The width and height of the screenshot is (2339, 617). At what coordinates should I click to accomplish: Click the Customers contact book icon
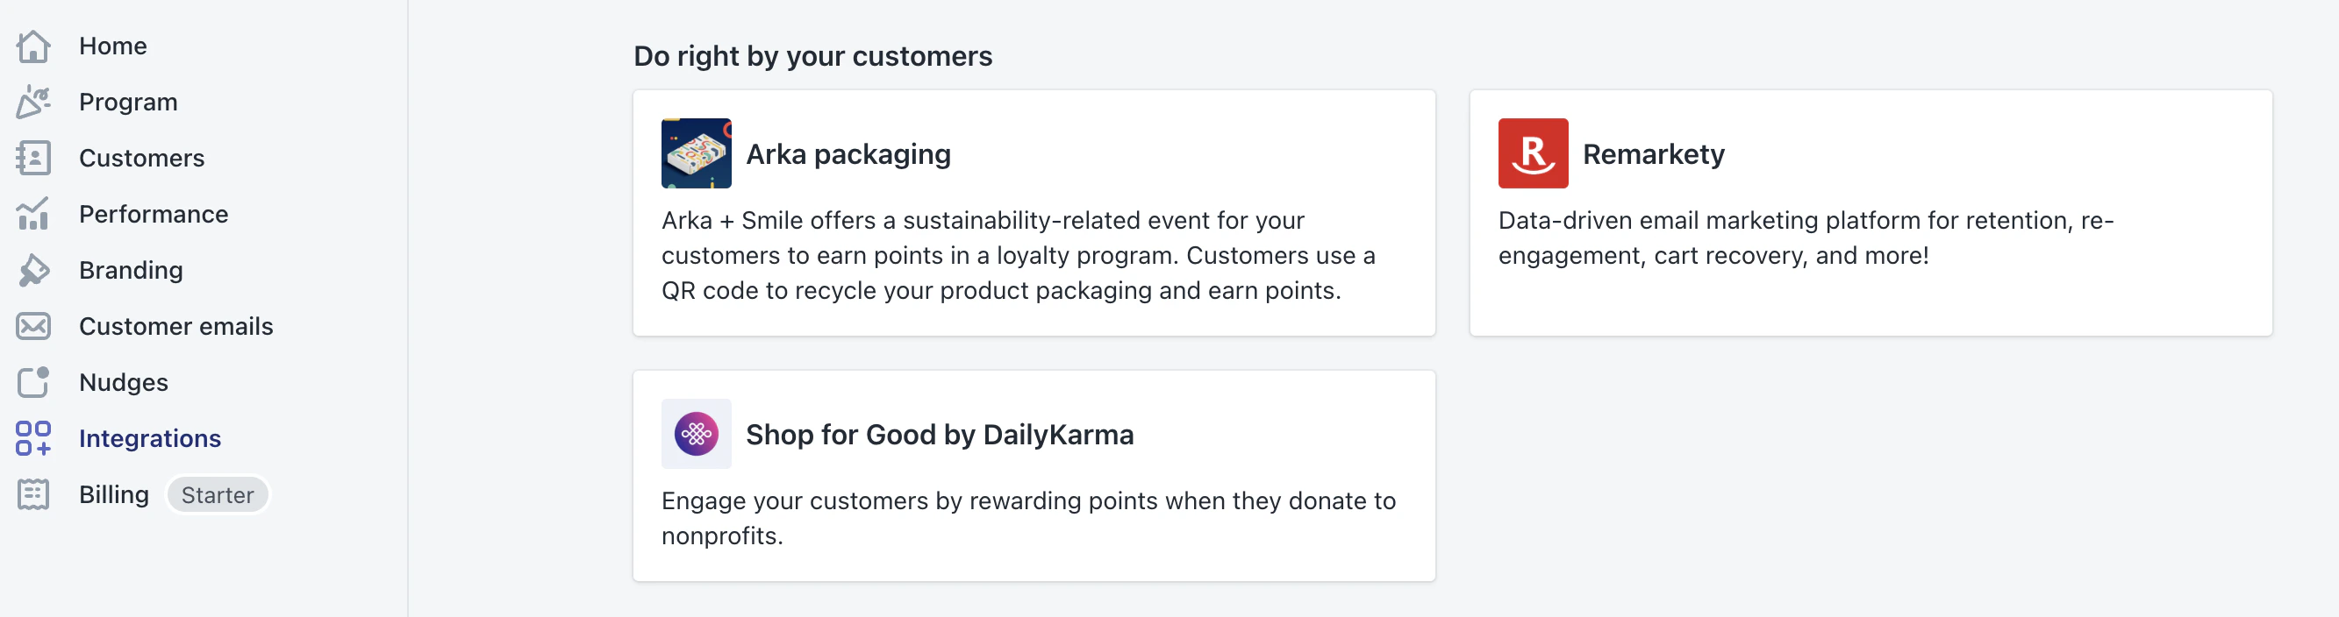[x=32, y=158]
